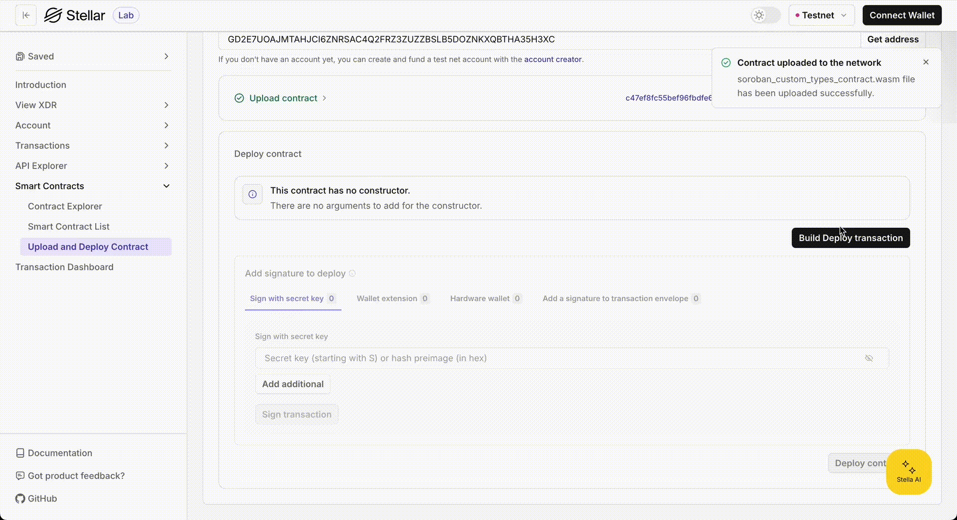The height and width of the screenshot is (520, 957).
Task: Open the Testnet network dropdown
Action: pyautogui.click(x=821, y=15)
